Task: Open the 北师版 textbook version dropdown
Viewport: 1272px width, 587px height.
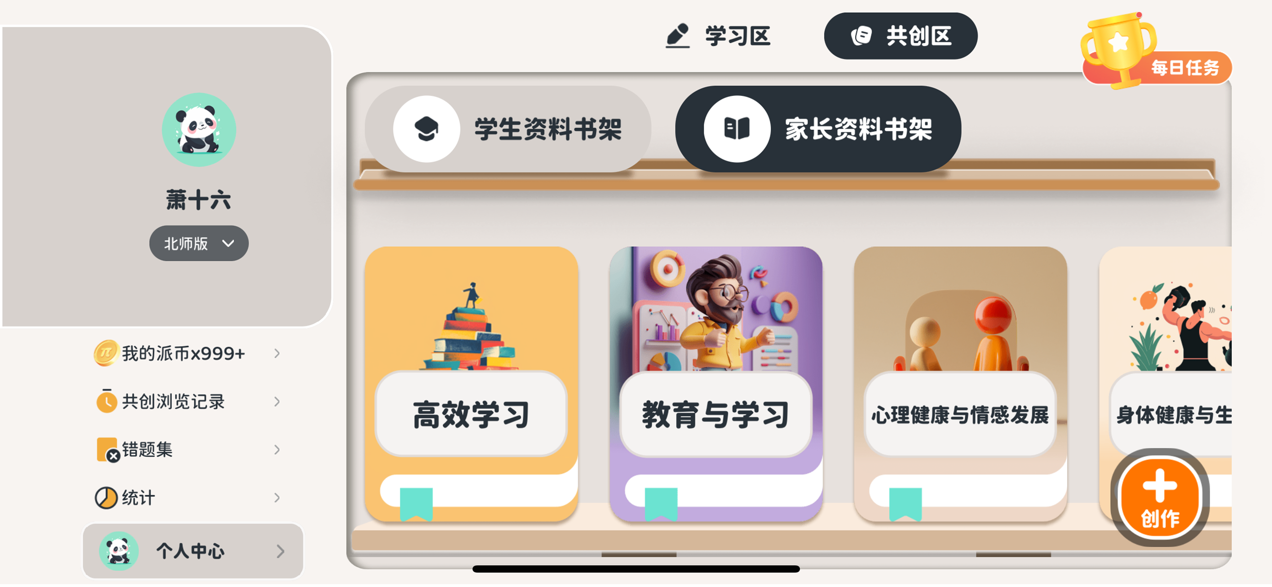Action: click(x=199, y=244)
